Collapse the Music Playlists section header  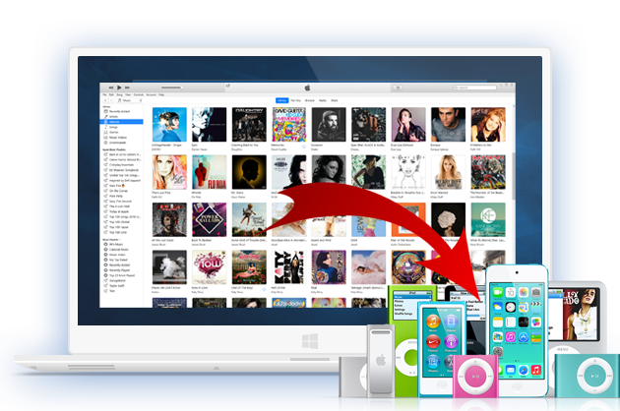[111, 240]
